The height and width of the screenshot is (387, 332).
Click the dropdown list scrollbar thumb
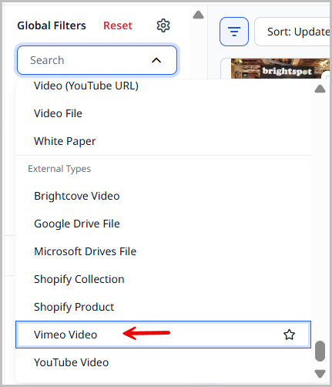[320, 351]
